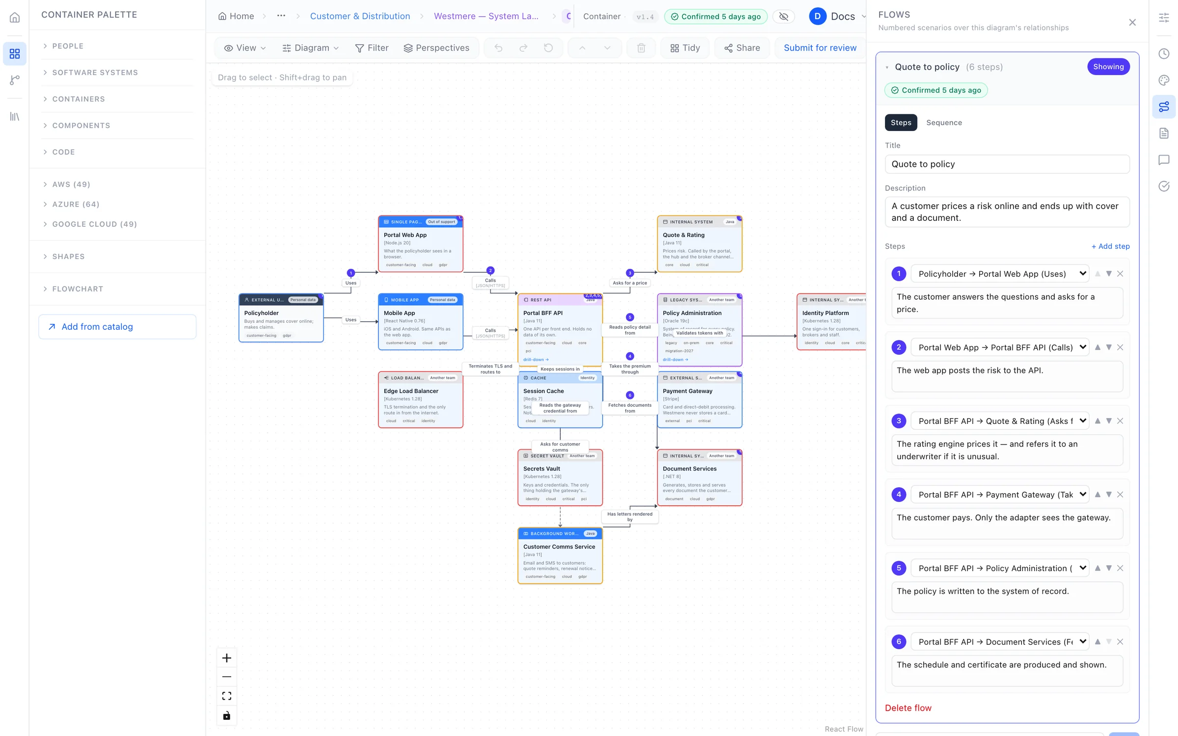The width and height of the screenshot is (1178, 736).
Task: Click the reset rotate icon
Action: click(x=548, y=48)
